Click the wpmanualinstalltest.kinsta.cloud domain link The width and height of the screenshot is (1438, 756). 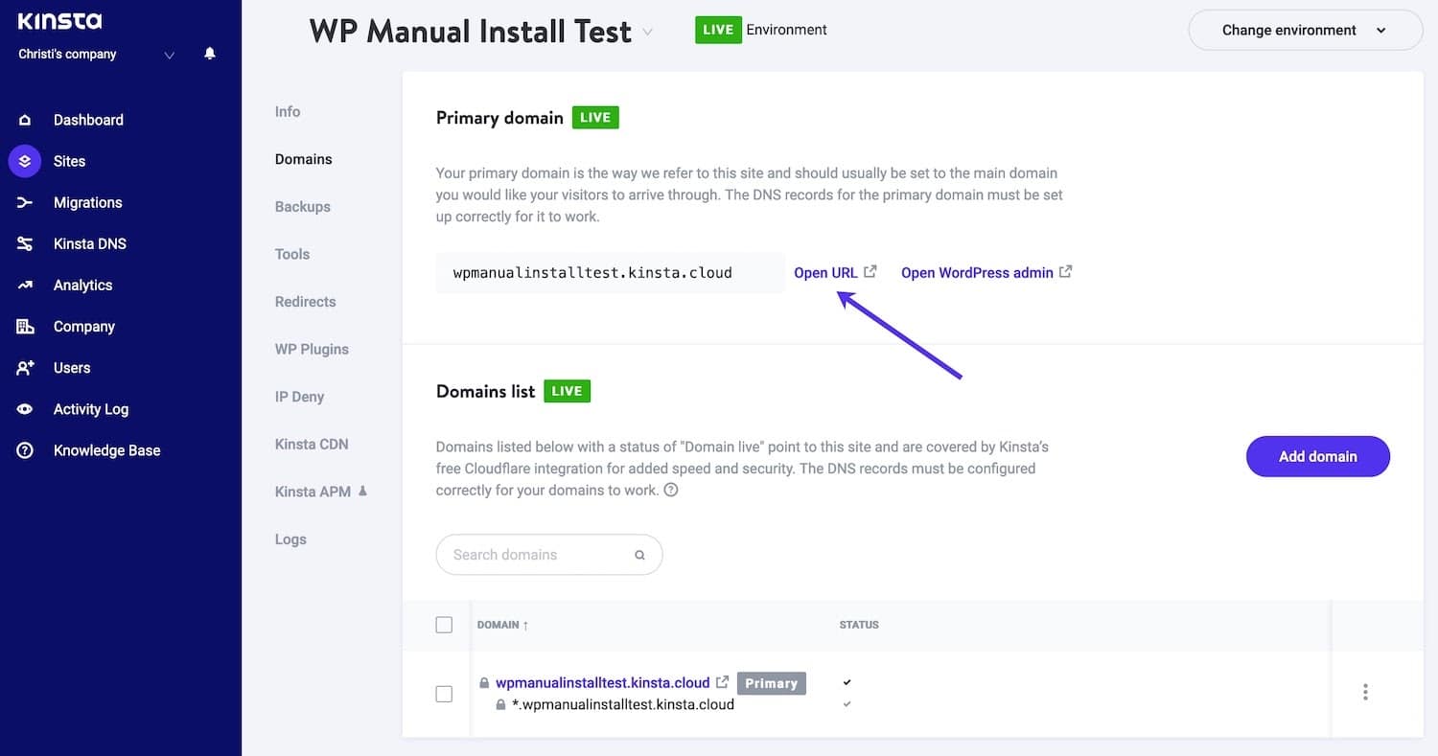pos(602,682)
